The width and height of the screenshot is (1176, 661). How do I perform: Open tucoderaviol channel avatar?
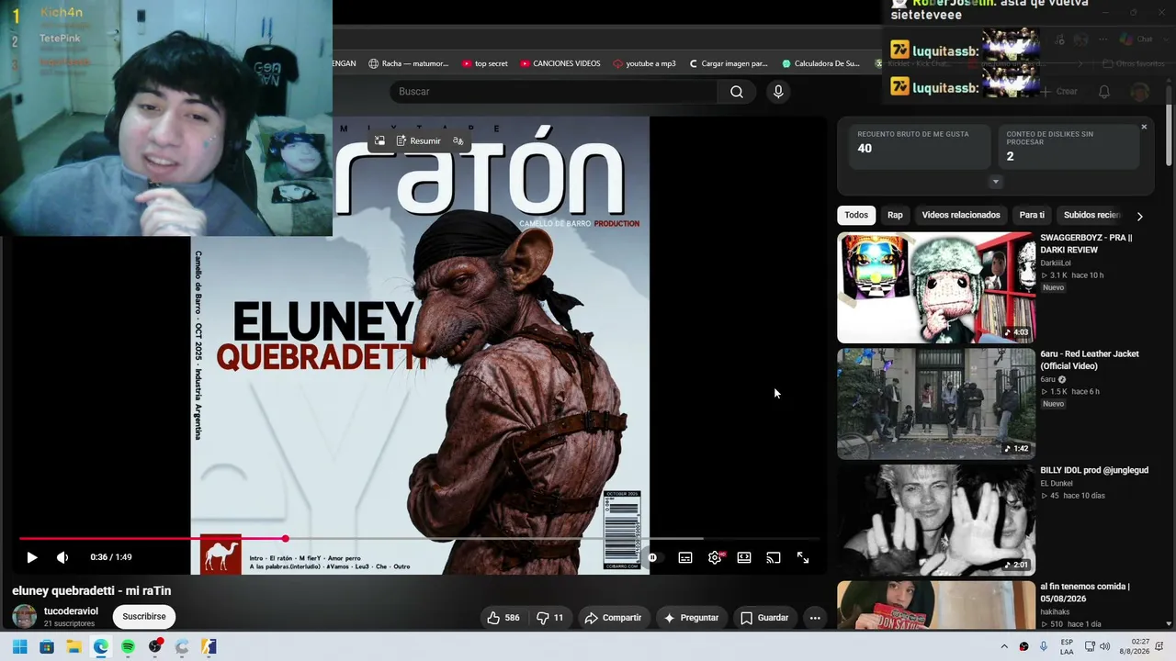25,616
